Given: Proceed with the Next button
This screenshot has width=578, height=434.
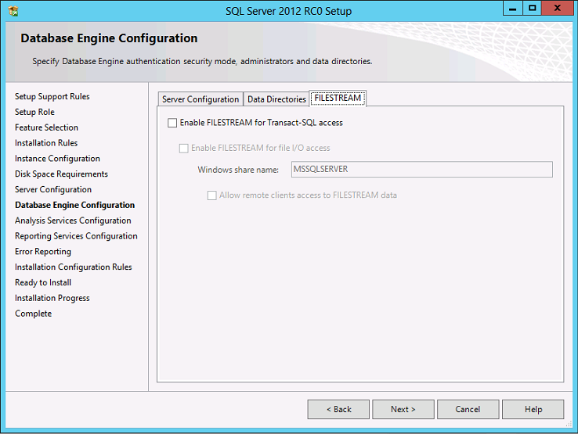Looking at the screenshot, I should pyautogui.click(x=403, y=409).
